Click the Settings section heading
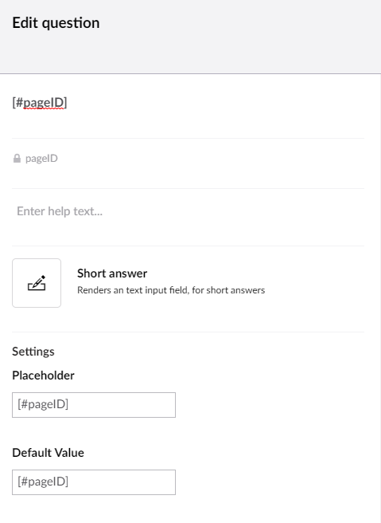The image size is (381, 523). click(x=33, y=352)
